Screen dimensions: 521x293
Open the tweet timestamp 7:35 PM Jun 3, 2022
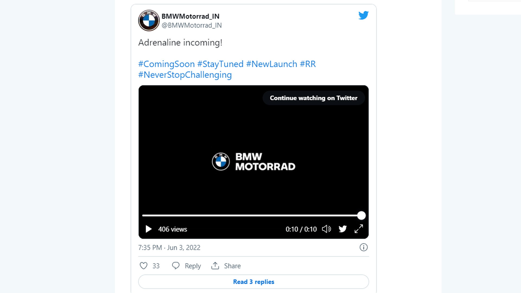pyautogui.click(x=169, y=248)
